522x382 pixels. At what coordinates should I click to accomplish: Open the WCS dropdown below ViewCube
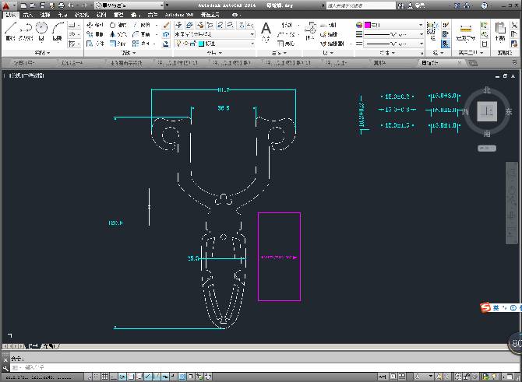[487, 149]
